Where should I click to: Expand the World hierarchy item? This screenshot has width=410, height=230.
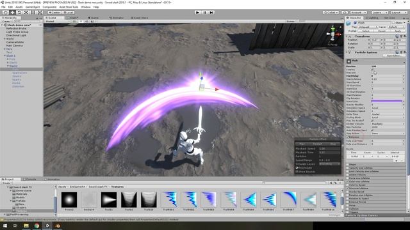pos(4,38)
